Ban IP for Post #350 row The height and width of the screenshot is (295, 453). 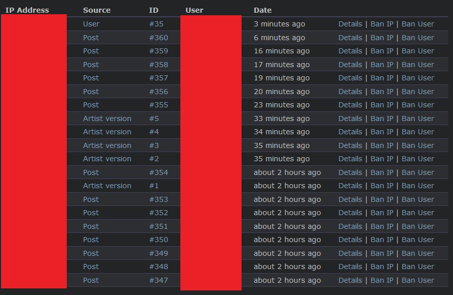click(382, 240)
